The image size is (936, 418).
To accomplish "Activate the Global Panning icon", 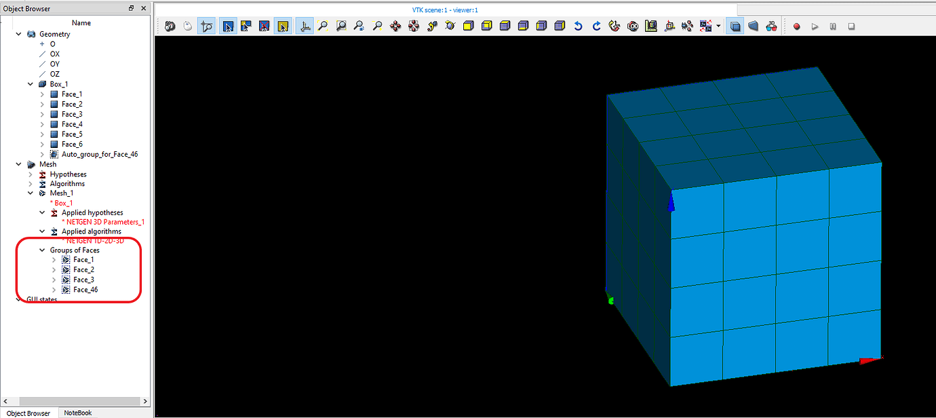I will pyautogui.click(x=414, y=26).
